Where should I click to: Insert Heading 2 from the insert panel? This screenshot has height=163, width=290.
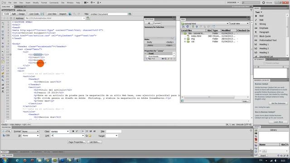tap(264, 48)
